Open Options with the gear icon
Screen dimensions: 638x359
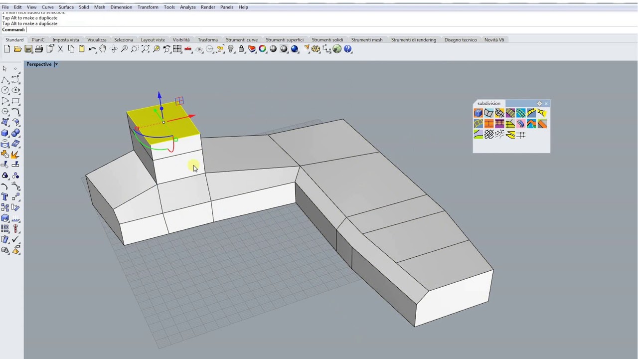[x=316, y=49]
